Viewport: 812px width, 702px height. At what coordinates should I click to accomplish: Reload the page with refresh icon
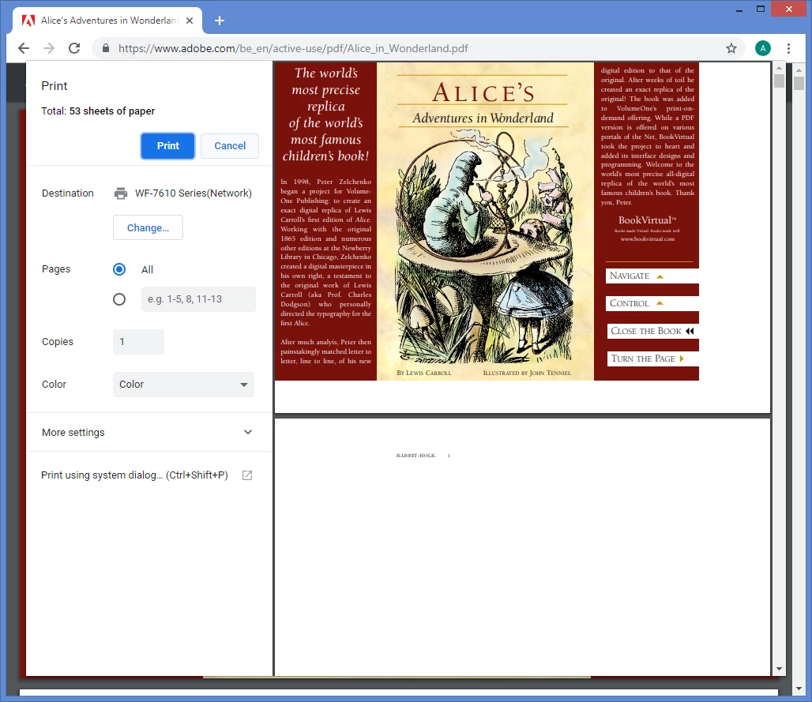click(74, 48)
